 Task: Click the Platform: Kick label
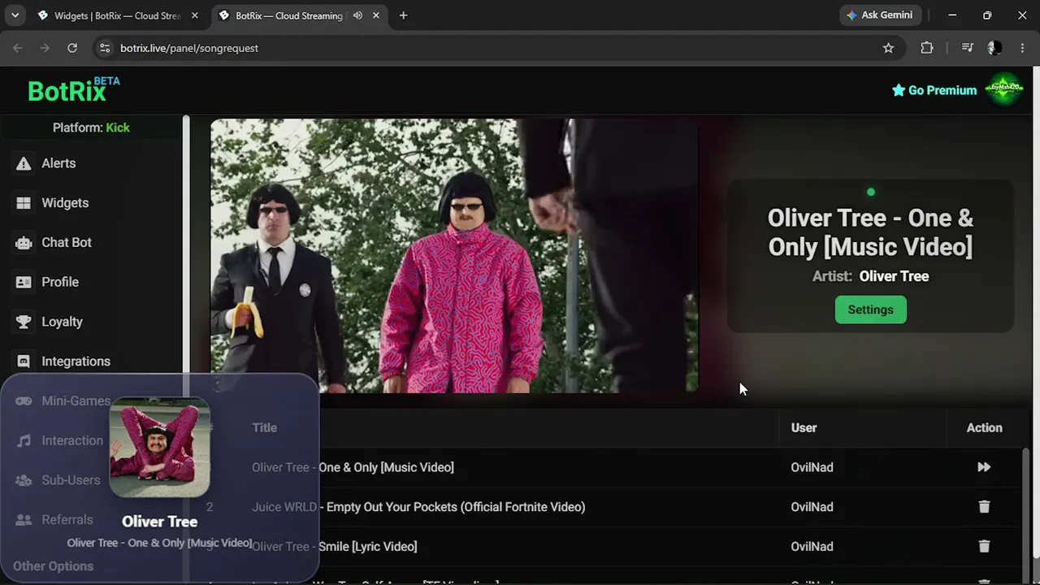tap(91, 128)
